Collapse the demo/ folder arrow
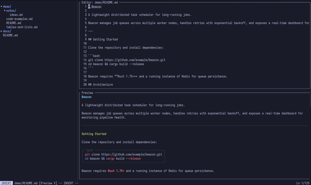Viewport: 311px width, 185px height. click(2, 6)
